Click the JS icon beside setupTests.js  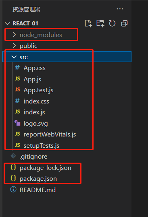click(x=17, y=145)
